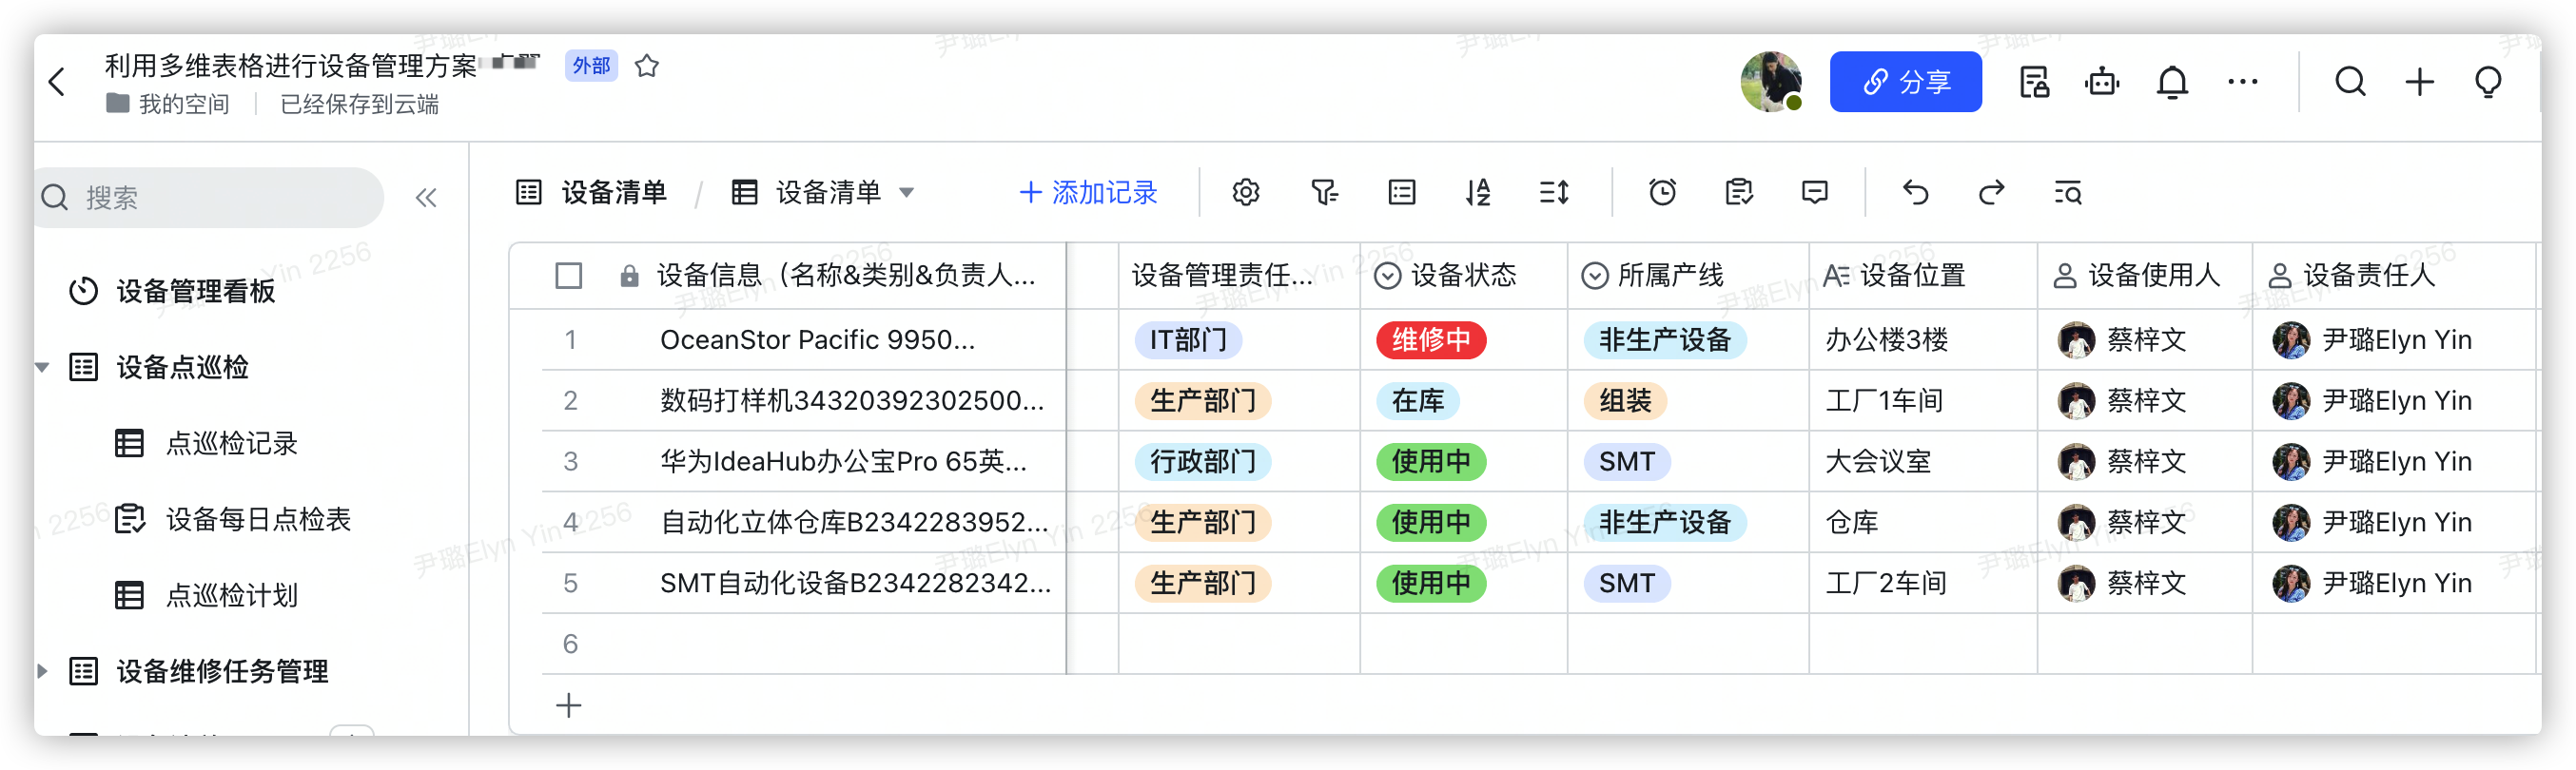Image resolution: width=2576 pixels, height=770 pixels.
Task: Open 设备管理看板 in the sidebar
Action: pyautogui.click(x=195, y=292)
